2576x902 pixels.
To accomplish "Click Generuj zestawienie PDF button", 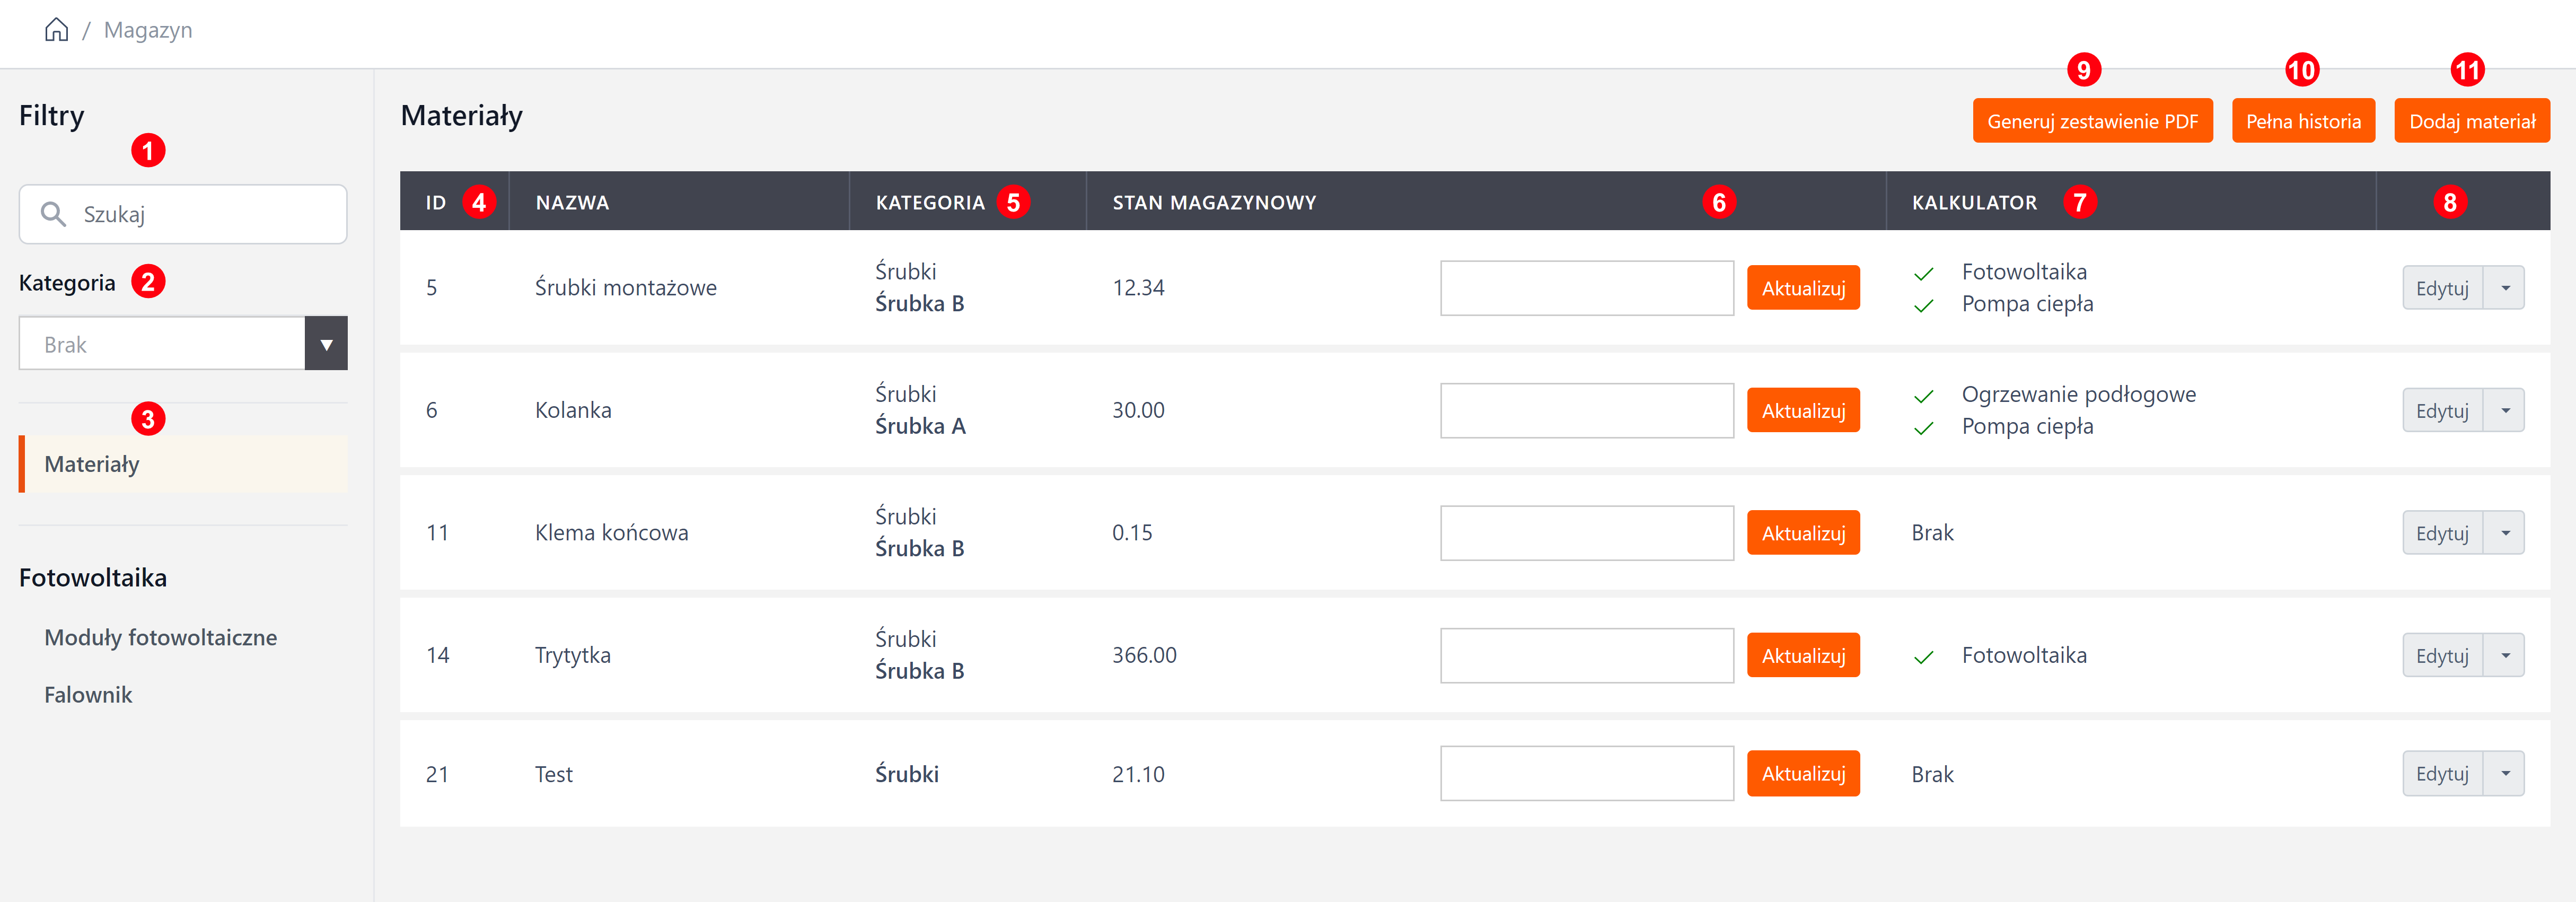I will (x=2092, y=121).
